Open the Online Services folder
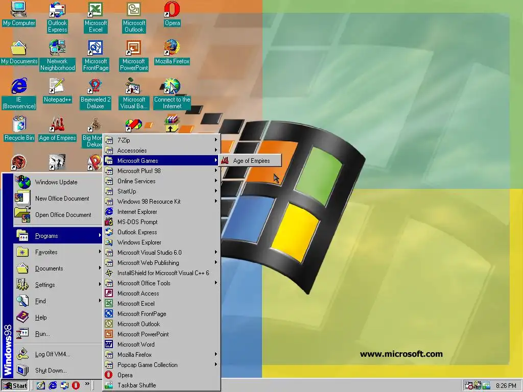The image size is (523, 392). (x=162, y=181)
